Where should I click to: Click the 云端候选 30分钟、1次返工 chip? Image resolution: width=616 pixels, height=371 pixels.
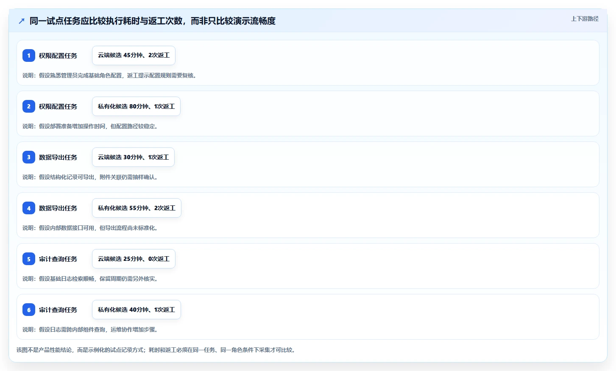[x=133, y=157]
